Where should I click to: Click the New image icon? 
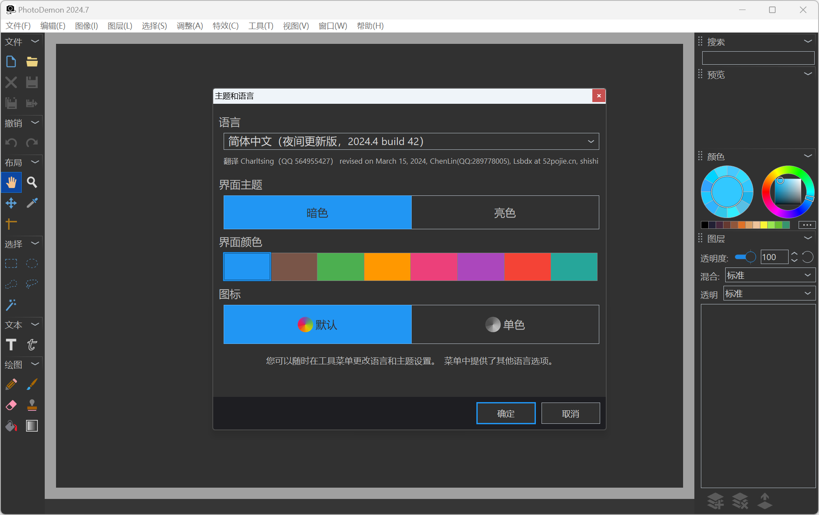(x=11, y=62)
